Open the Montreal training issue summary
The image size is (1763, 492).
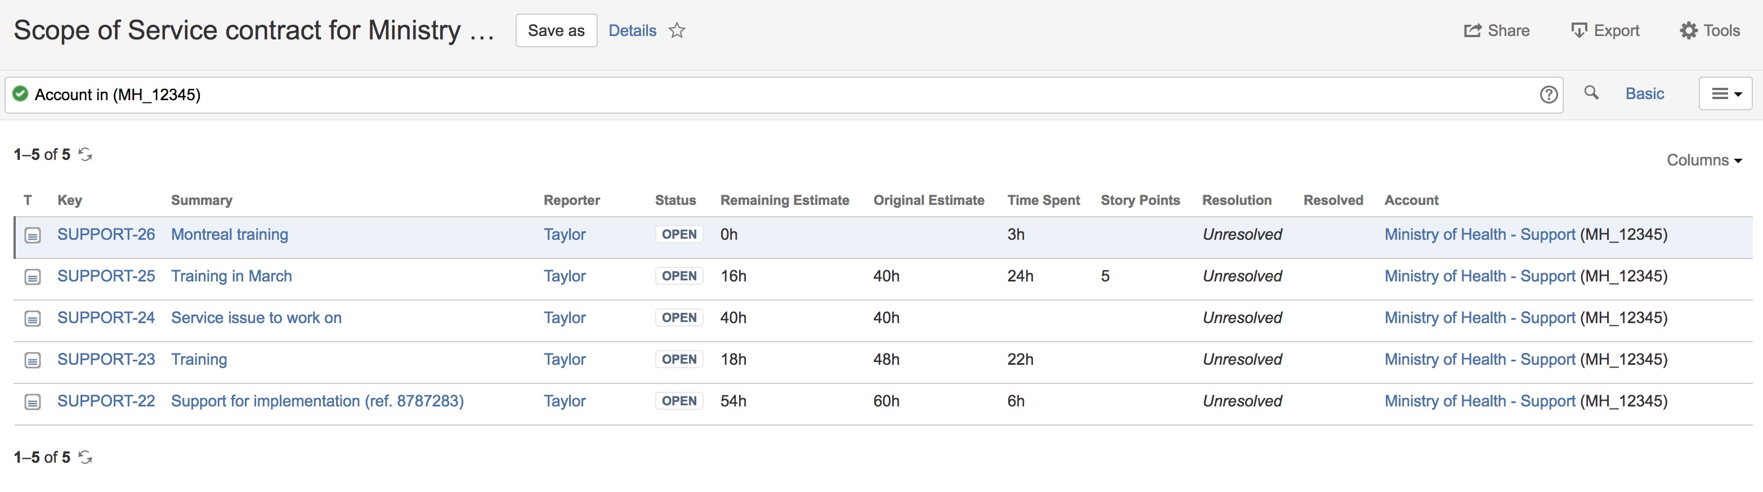click(x=229, y=235)
